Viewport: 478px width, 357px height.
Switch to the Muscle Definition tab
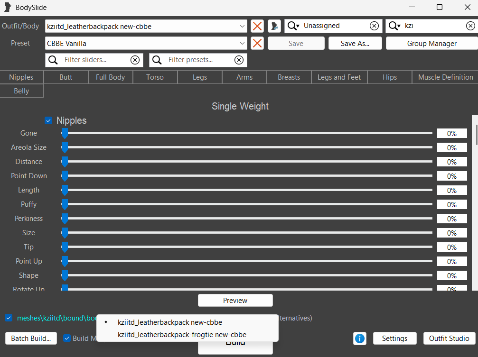pos(445,77)
